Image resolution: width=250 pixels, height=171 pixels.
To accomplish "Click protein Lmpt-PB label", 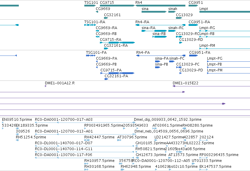I will pyautogui.click(x=214, y=64).
